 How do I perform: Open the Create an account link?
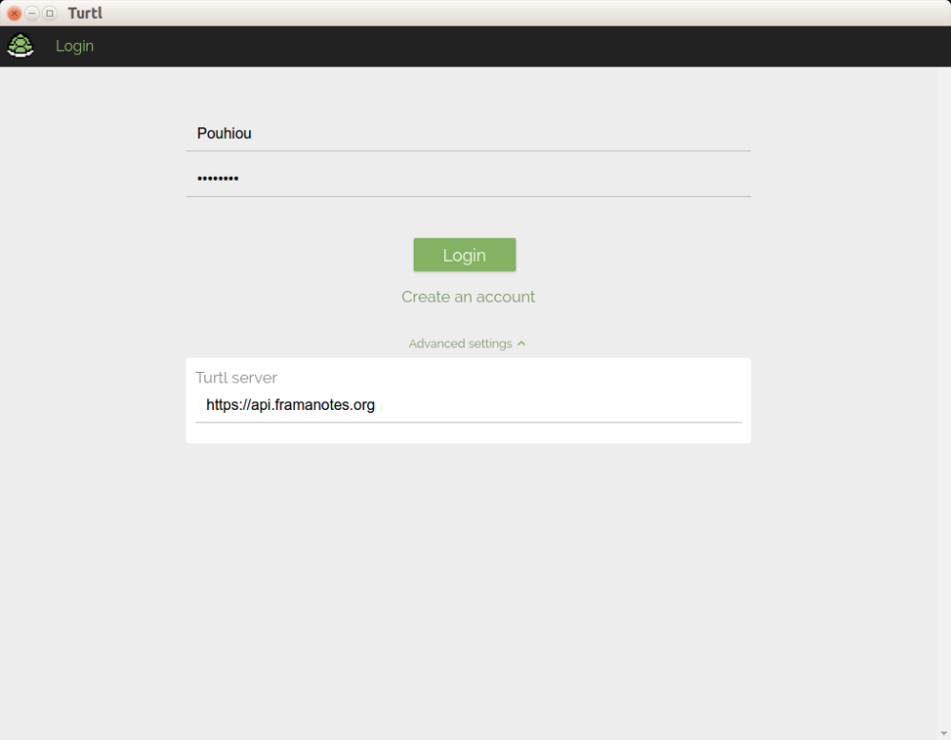coord(468,297)
